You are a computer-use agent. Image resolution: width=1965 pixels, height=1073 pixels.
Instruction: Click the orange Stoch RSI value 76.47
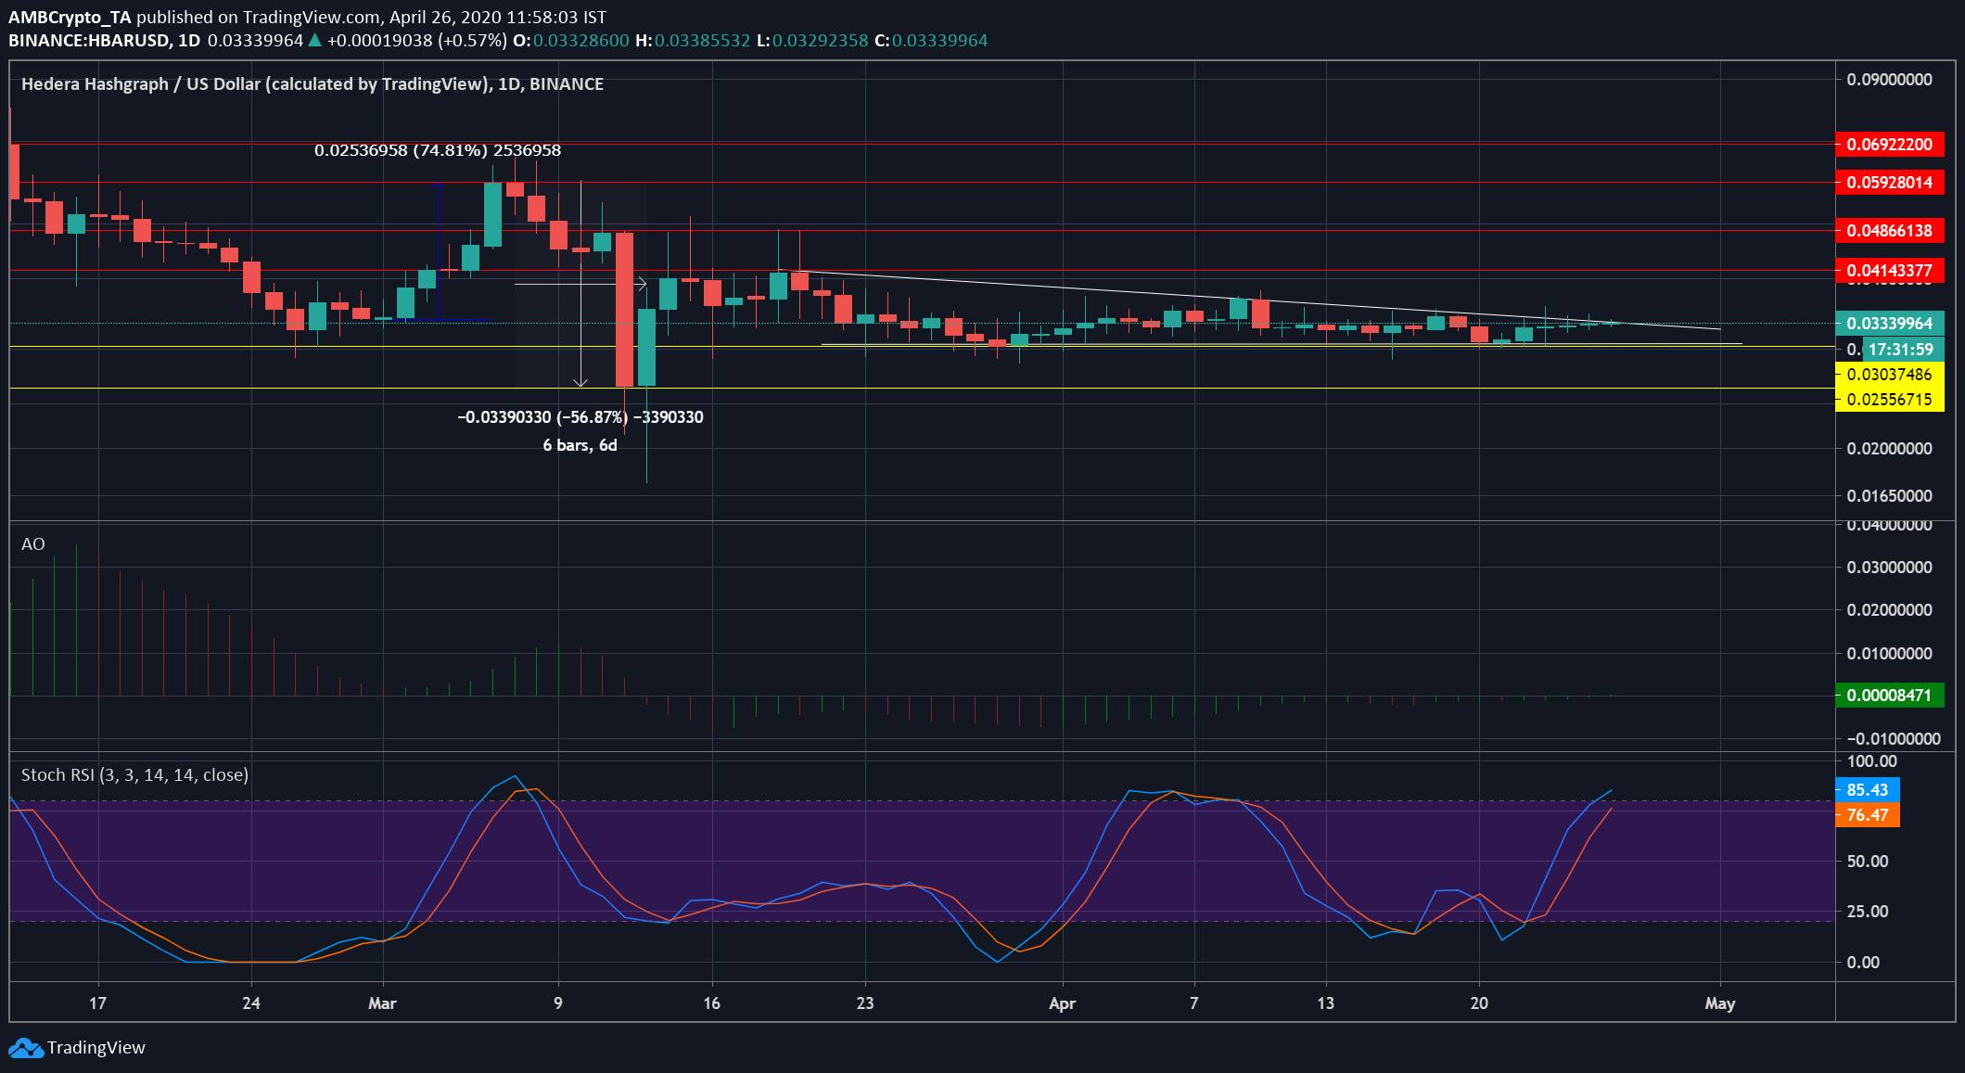click(1868, 815)
